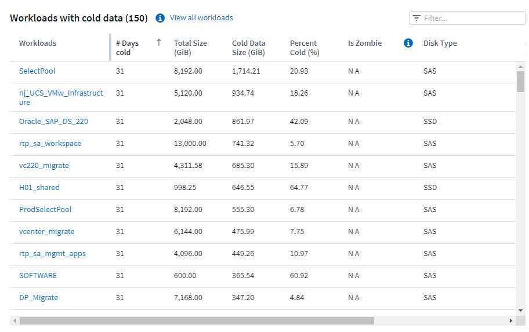Sort by Total Size (GiB) column header
This screenshot has width=529, height=332.
(190, 48)
